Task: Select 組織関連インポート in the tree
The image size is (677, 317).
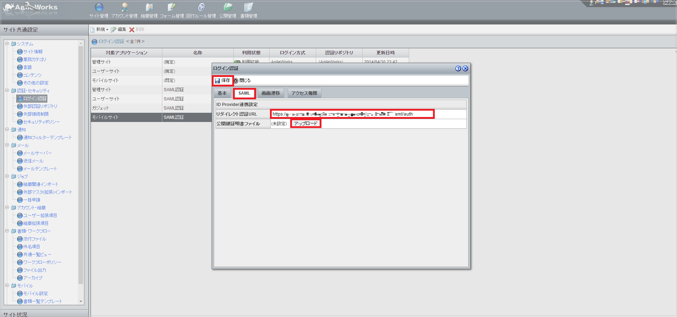Action: [x=40, y=184]
